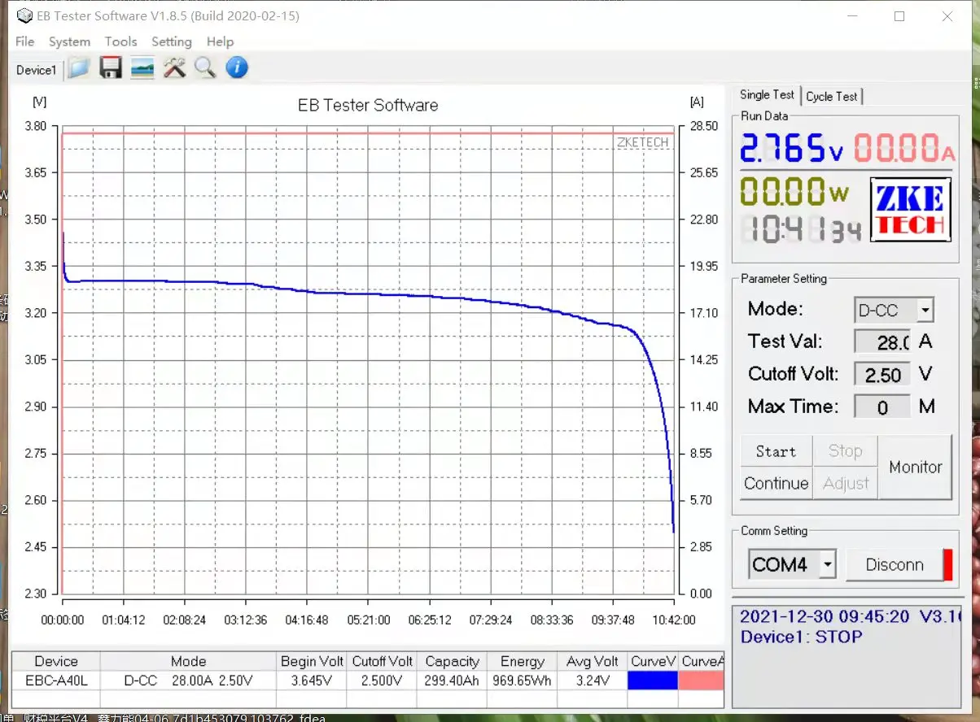Click the ZKE TECH logo
This screenshot has height=722, width=980.
pos(910,210)
